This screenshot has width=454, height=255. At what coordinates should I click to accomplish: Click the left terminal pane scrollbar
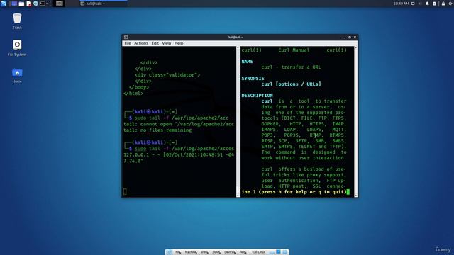pos(238,122)
